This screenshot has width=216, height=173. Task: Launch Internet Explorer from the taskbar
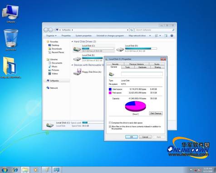(x=15, y=170)
